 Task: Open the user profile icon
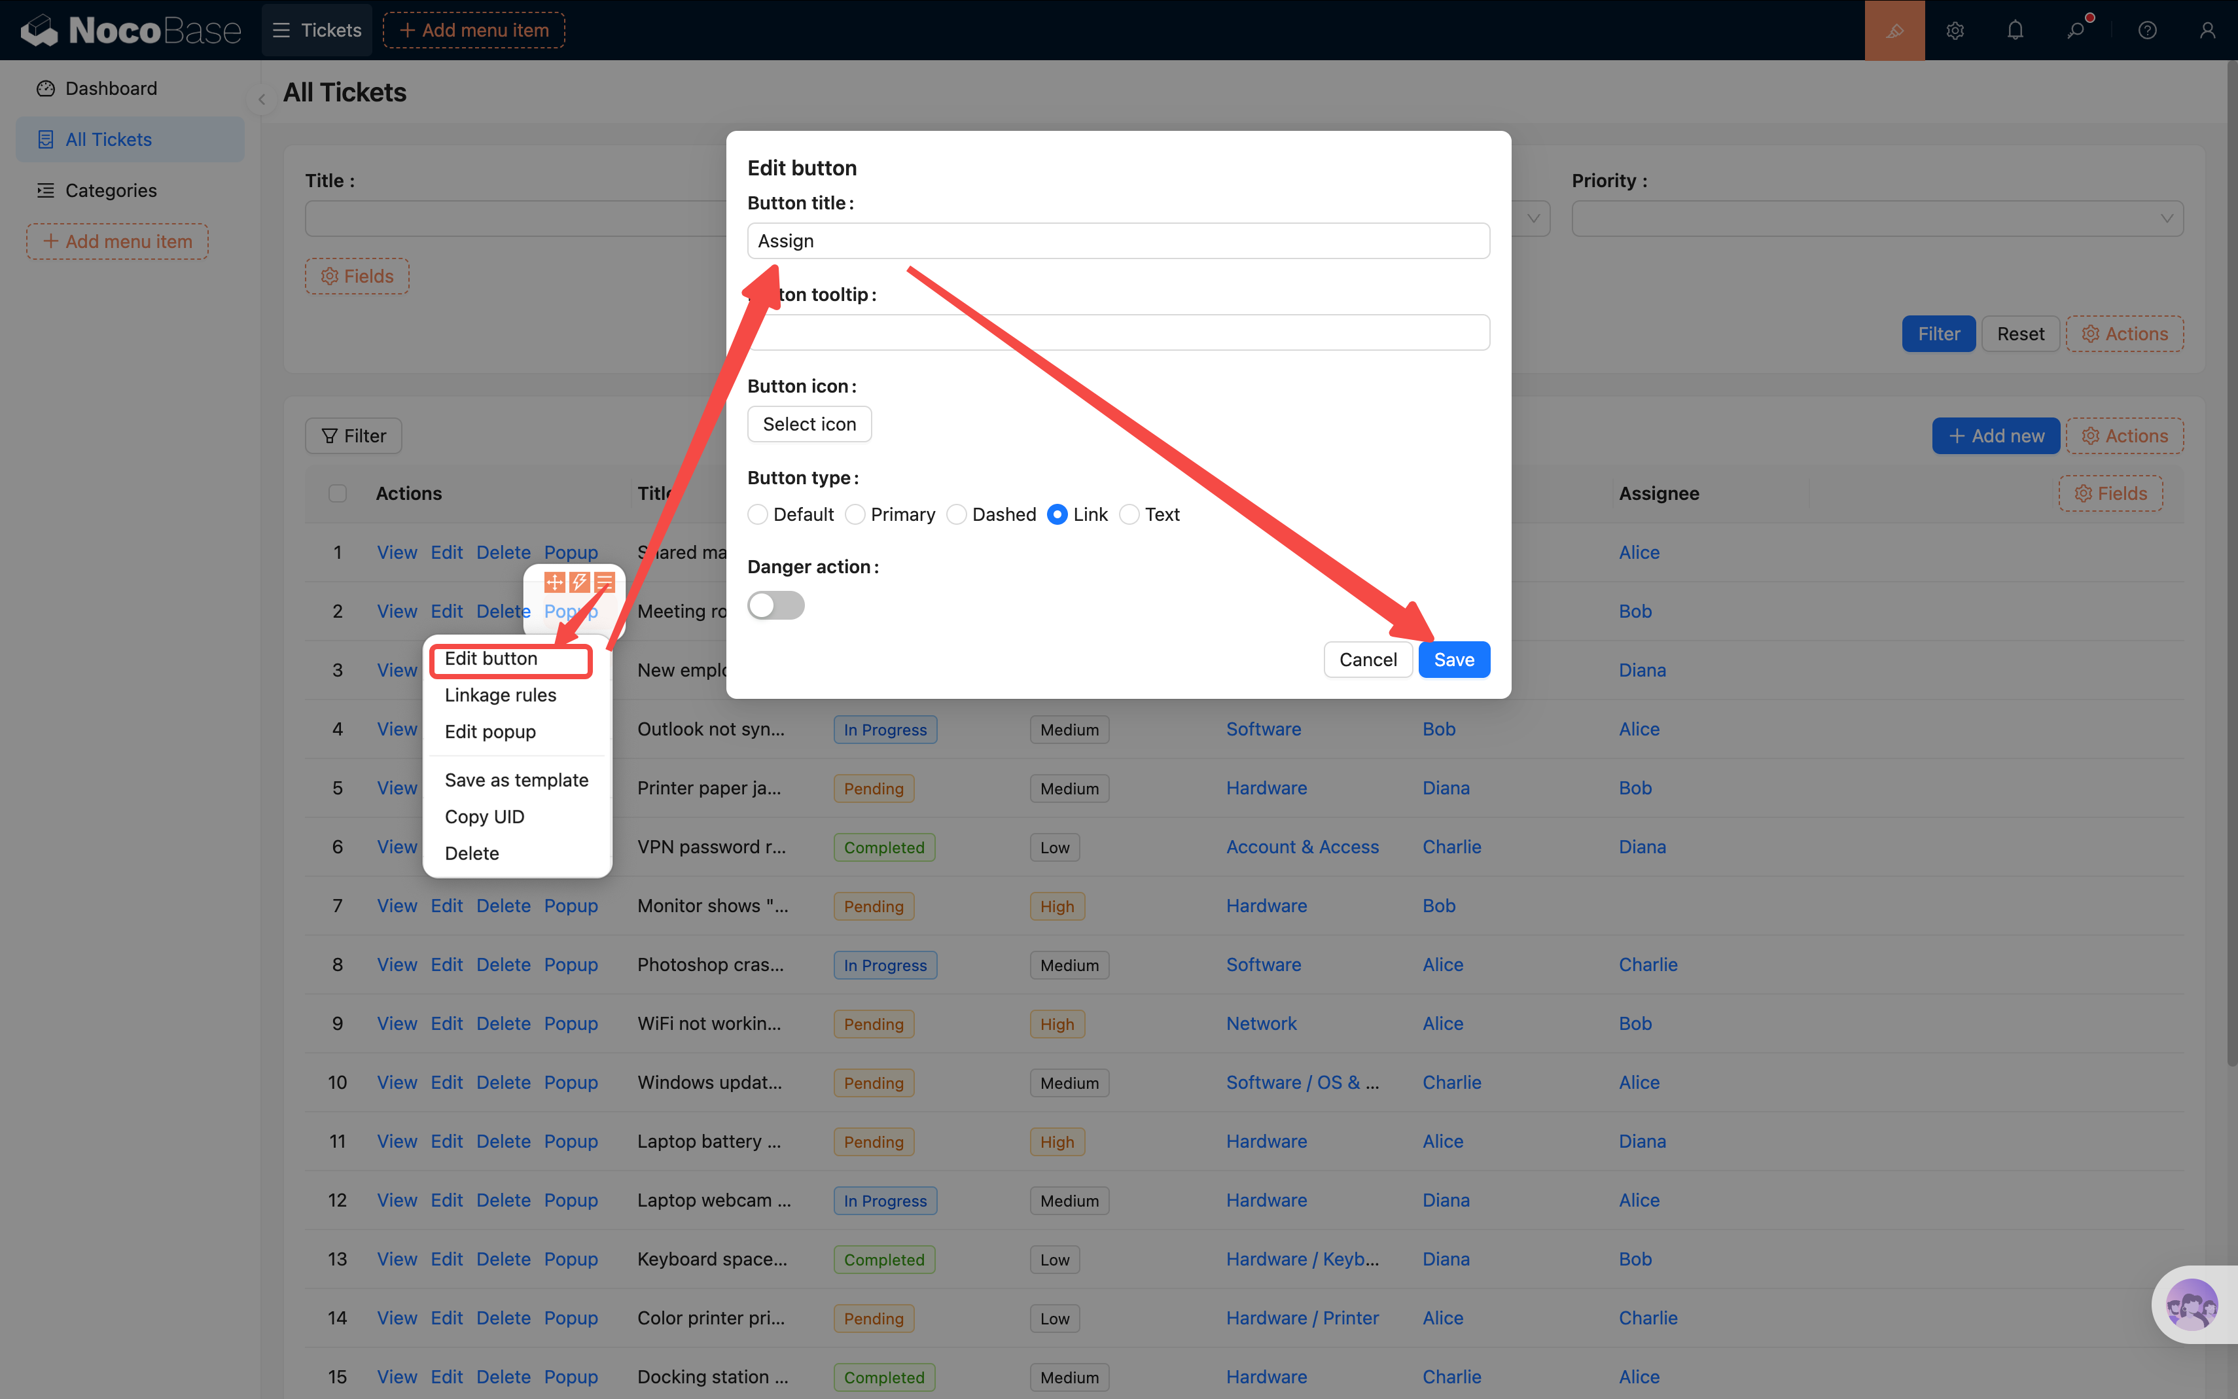pyautogui.click(x=2207, y=31)
